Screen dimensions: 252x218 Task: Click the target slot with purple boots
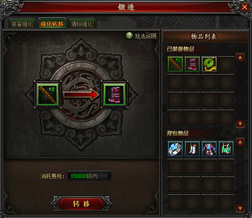point(114,95)
